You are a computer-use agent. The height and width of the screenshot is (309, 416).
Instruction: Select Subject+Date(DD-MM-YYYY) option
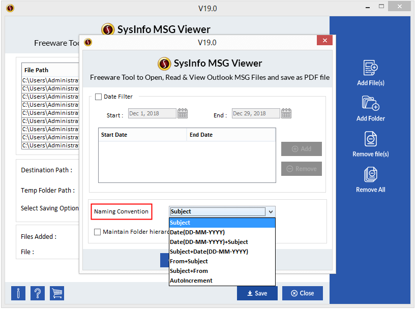coord(222,252)
